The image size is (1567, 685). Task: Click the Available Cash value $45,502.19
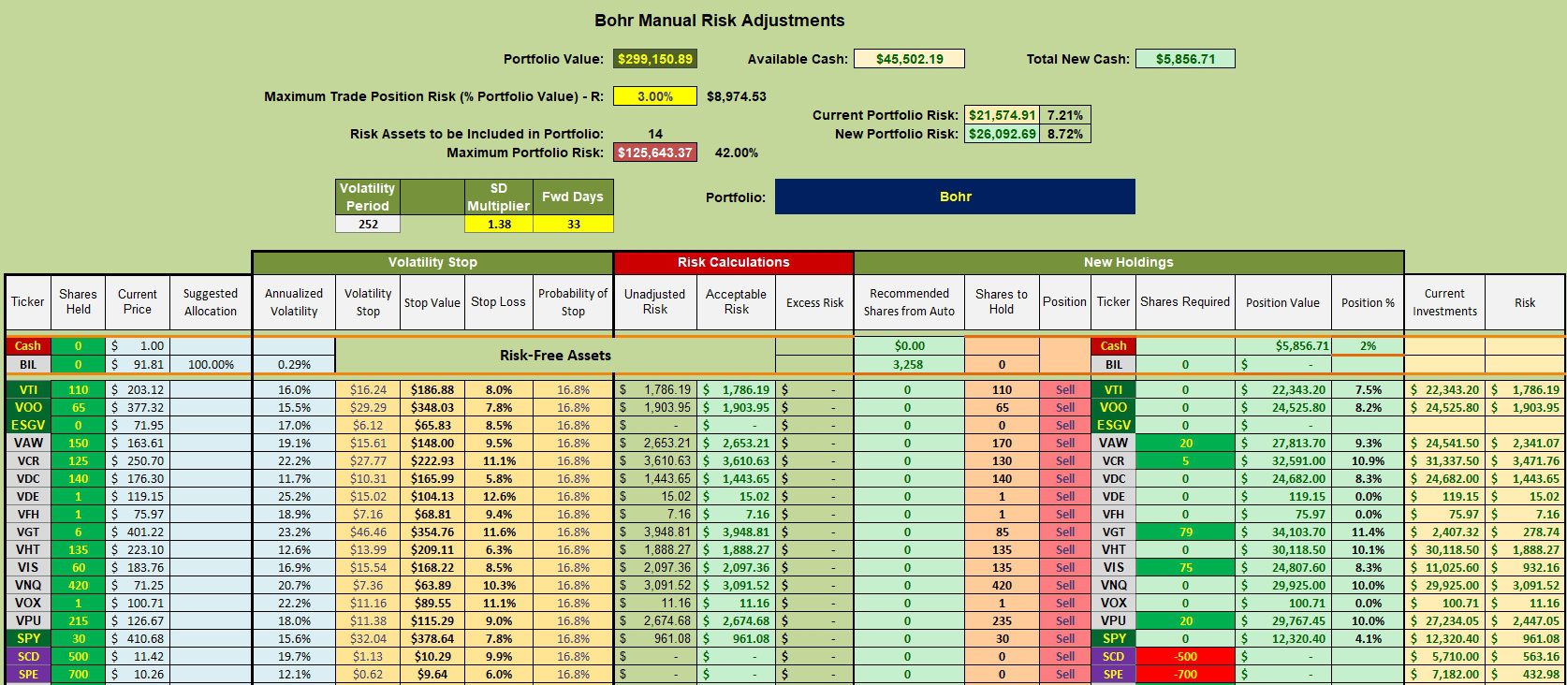pos(909,59)
